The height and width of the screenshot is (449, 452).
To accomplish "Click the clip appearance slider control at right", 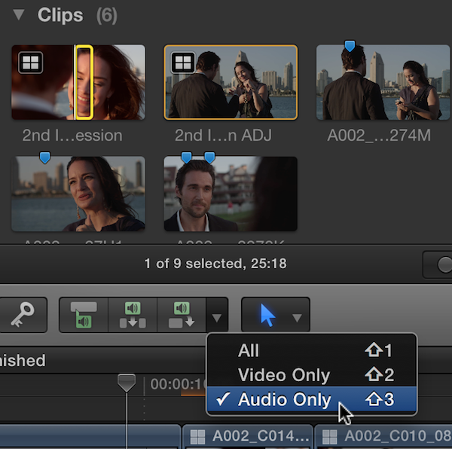I will (x=444, y=264).
